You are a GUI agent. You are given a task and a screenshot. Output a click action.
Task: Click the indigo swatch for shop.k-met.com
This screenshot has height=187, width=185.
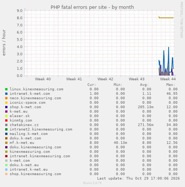(6, 107)
